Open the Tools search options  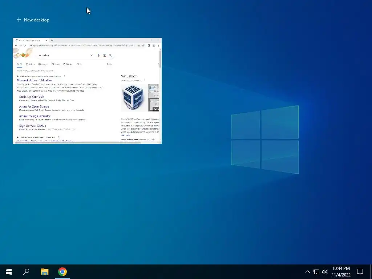109,64
